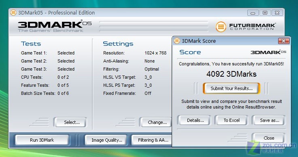298x157 pixels.
Task: Click the Settings section heading
Action: [x=118, y=44]
